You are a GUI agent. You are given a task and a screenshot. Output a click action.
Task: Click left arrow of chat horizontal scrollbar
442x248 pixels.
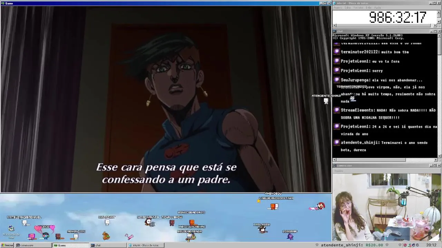pyautogui.click(x=334, y=160)
